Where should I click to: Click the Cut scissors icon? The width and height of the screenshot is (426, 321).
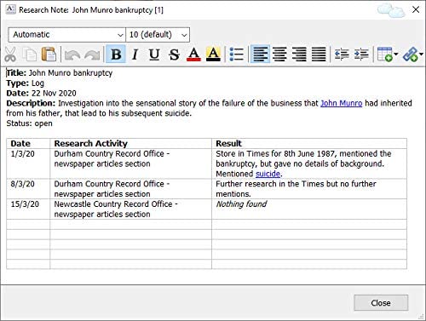click(x=10, y=54)
